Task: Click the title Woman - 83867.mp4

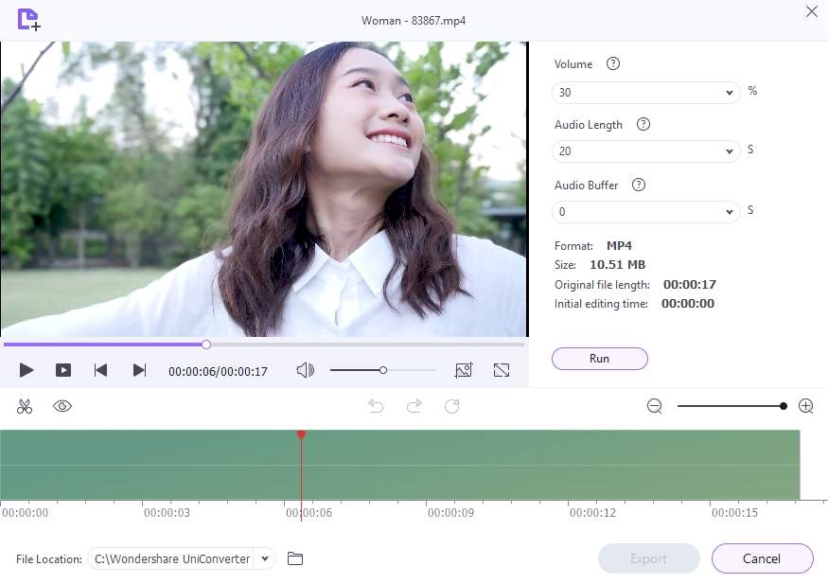Action: [x=414, y=21]
